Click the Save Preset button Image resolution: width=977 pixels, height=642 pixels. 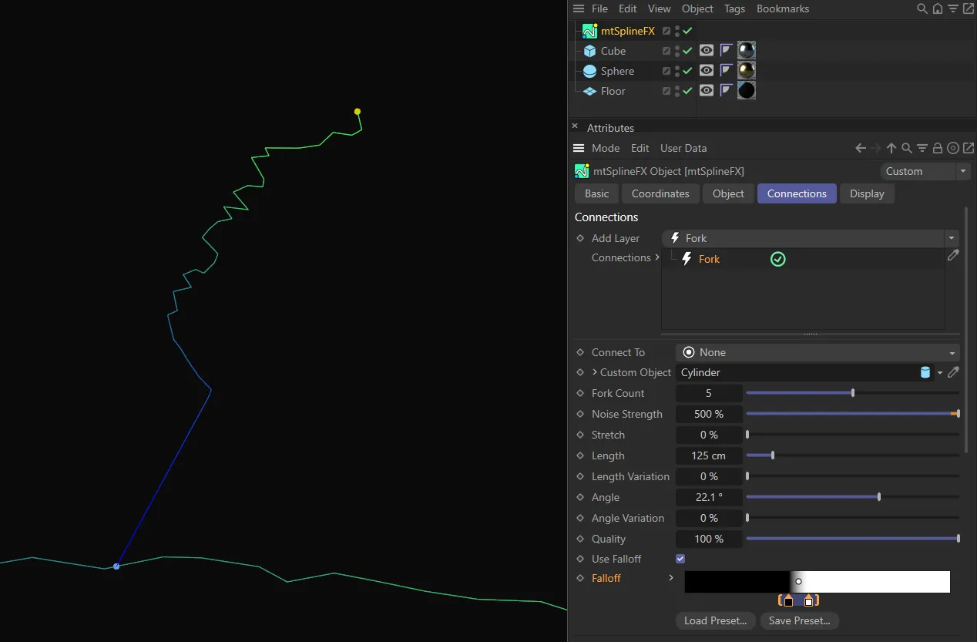tap(799, 620)
